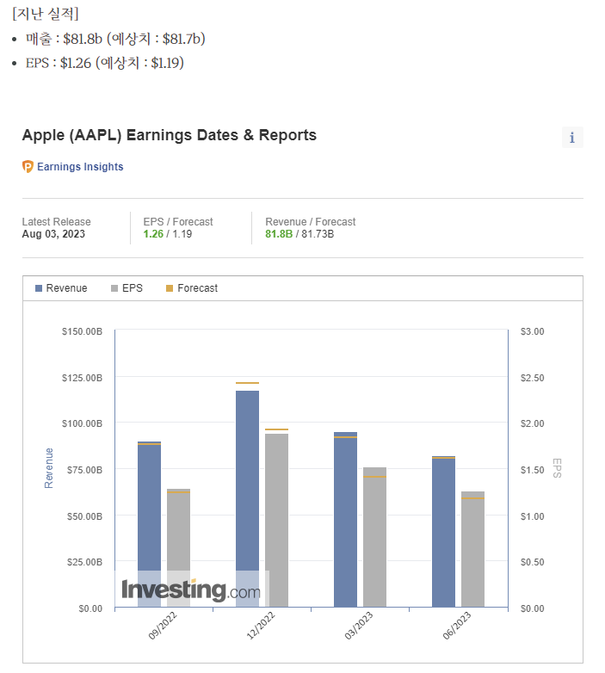Click the 'EPS / Forecast' label

coord(178,222)
